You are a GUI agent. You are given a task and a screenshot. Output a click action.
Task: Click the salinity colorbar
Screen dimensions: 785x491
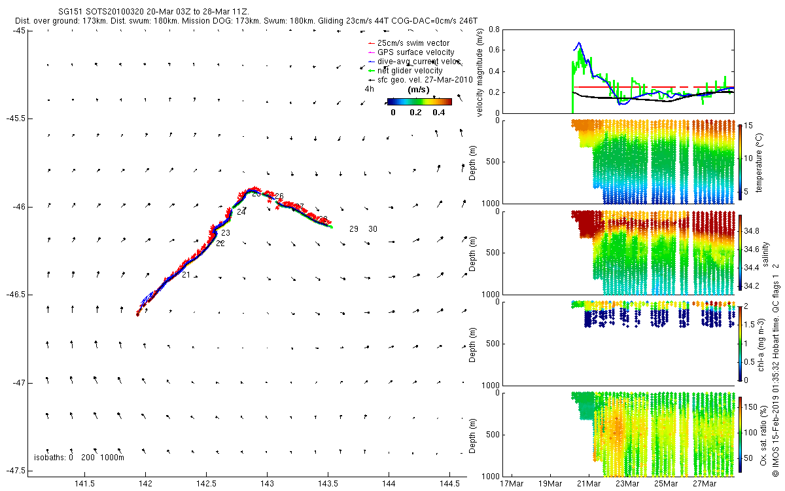pyautogui.click(x=740, y=253)
